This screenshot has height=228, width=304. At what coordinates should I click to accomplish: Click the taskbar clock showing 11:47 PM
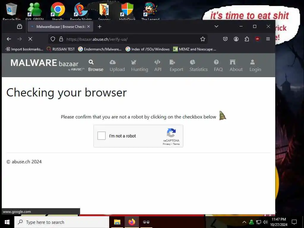278,222
